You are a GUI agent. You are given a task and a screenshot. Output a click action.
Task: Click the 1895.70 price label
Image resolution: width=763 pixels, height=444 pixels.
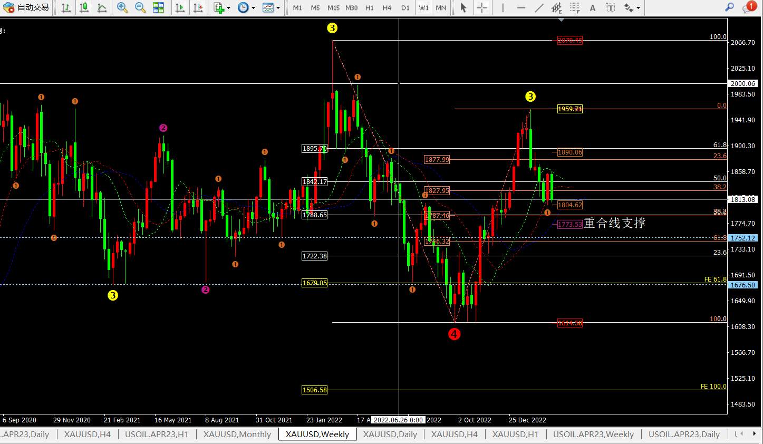point(314,149)
